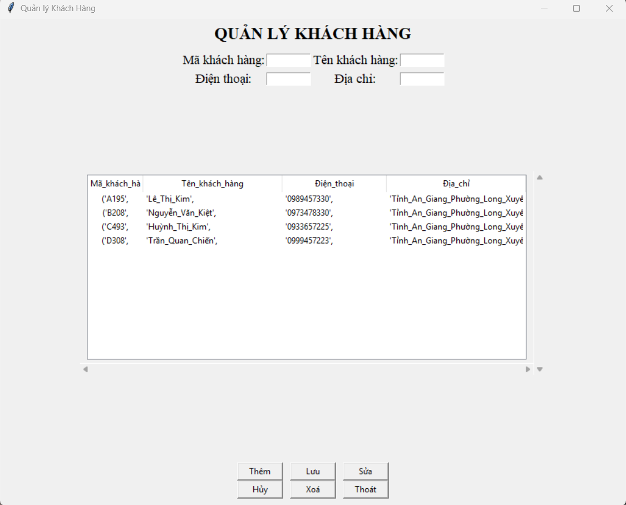Image resolution: width=626 pixels, height=505 pixels.
Task: Focus the Tên khách hàng input field
Action: click(x=422, y=60)
